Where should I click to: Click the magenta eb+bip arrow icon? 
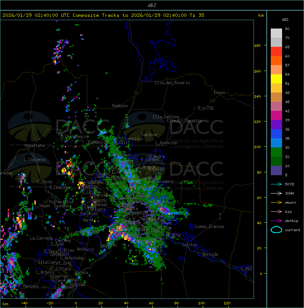coord(276,221)
